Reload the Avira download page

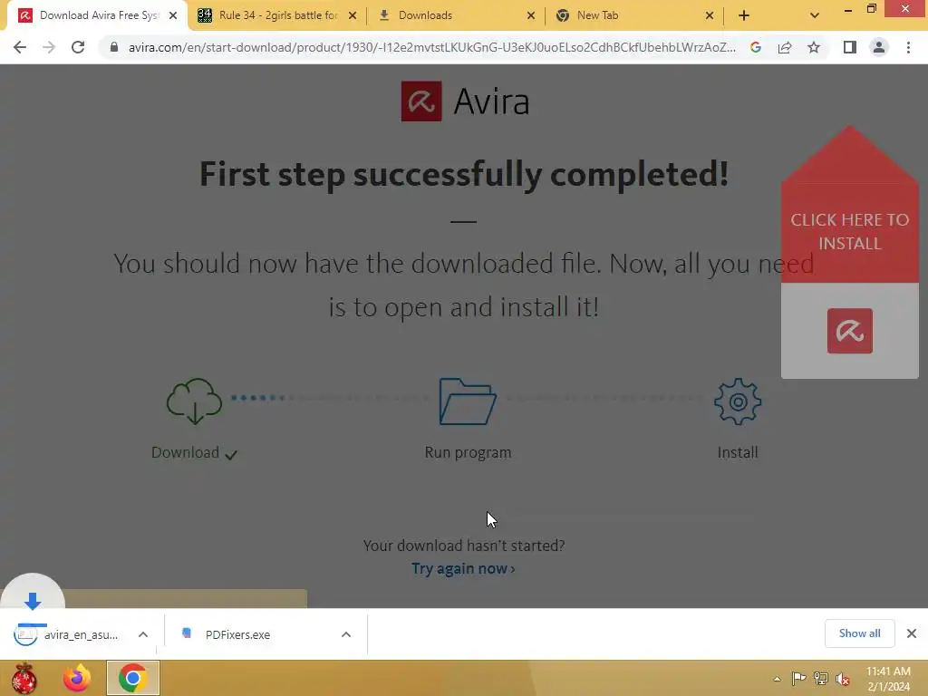pos(78,47)
